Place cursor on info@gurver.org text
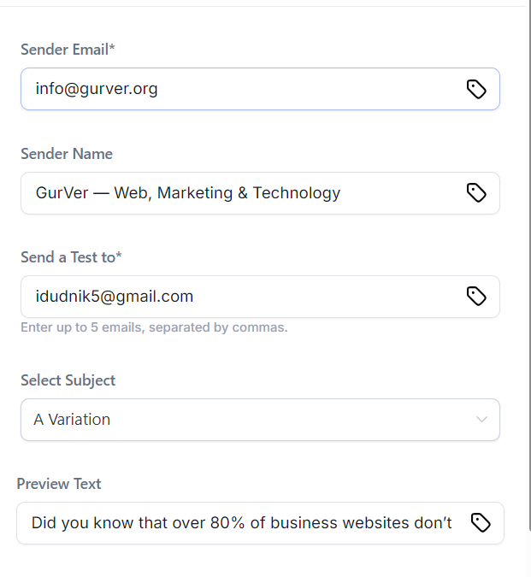Viewport: 531px width, 577px height. click(97, 89)
